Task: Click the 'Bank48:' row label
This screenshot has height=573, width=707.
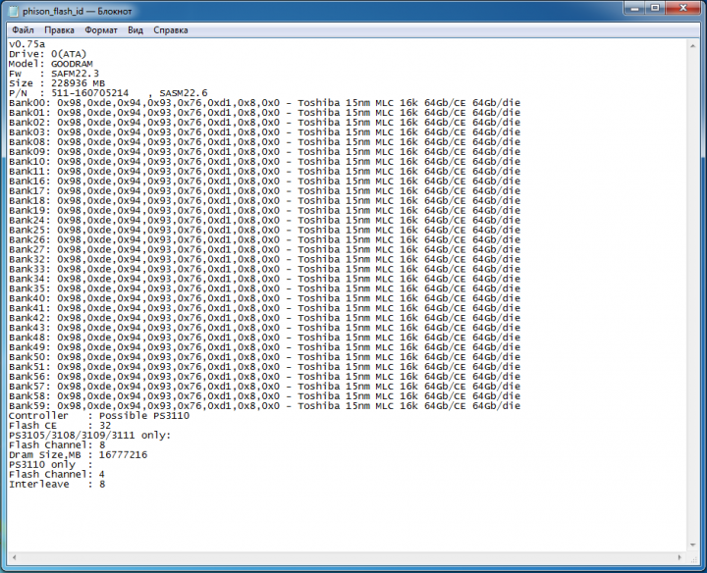Action: coord(29,338)
